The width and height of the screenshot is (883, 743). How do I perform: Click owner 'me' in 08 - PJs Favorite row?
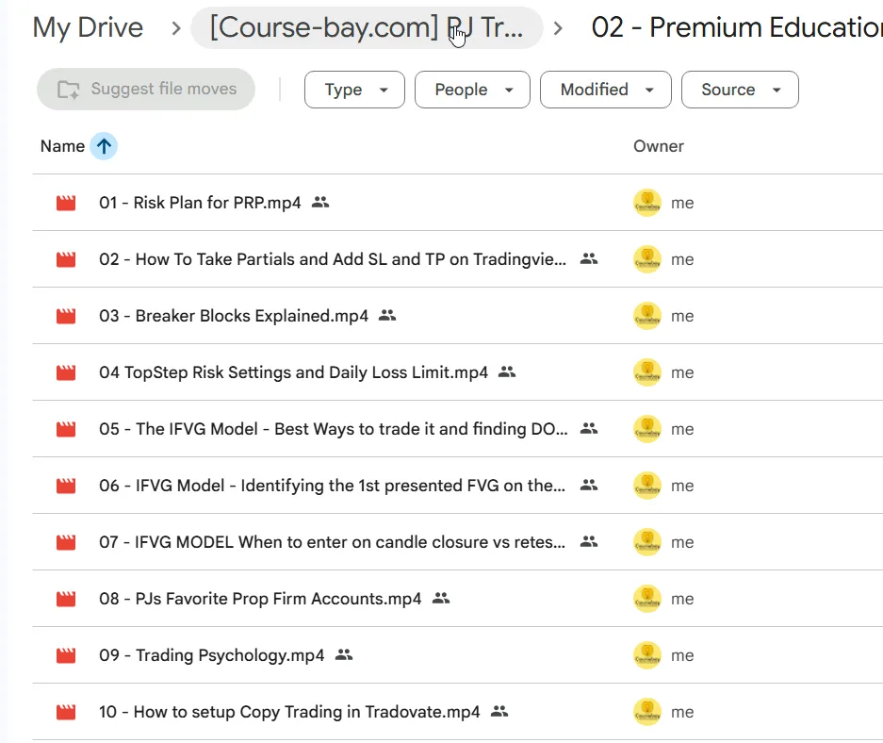click(682, 600)
